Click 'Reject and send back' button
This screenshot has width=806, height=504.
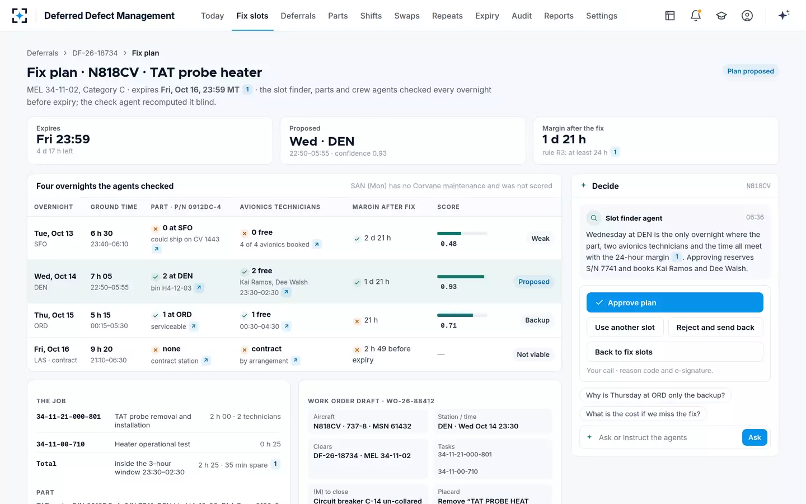pos(715,327)
